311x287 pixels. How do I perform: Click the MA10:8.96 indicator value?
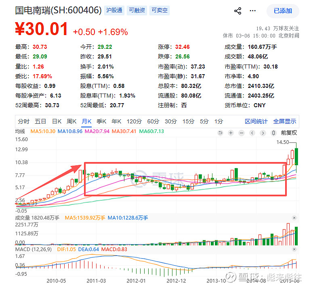[70, 131]
